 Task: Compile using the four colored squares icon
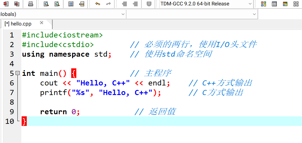click(264, 4)
